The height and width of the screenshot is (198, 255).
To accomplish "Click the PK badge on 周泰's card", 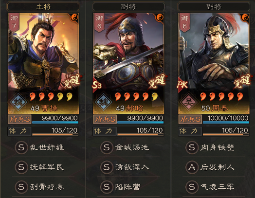I will coord(182,85).
